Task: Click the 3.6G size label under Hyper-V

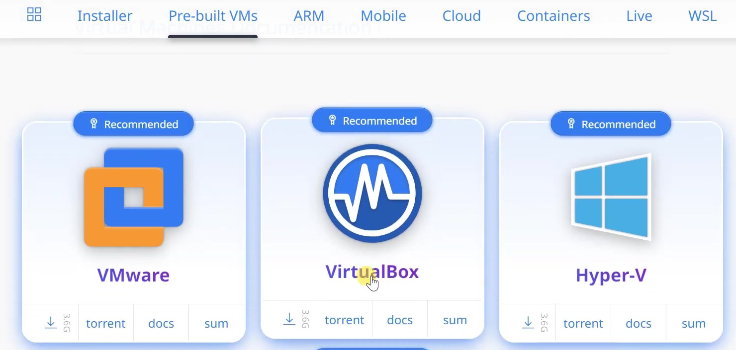Action: click(x=545, y=323)
